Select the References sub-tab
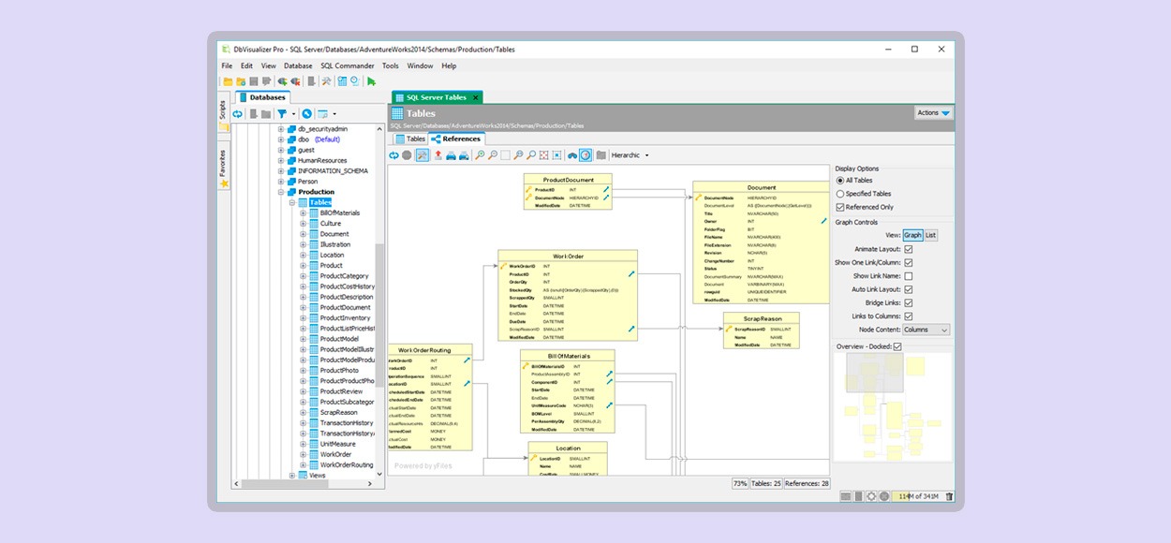1171x543 pixels. pyautogui.click(x=456, y=139)
